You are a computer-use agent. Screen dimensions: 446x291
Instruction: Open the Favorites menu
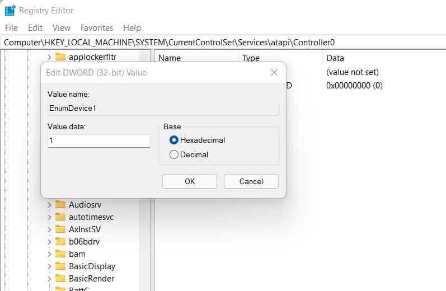point(97,28)
